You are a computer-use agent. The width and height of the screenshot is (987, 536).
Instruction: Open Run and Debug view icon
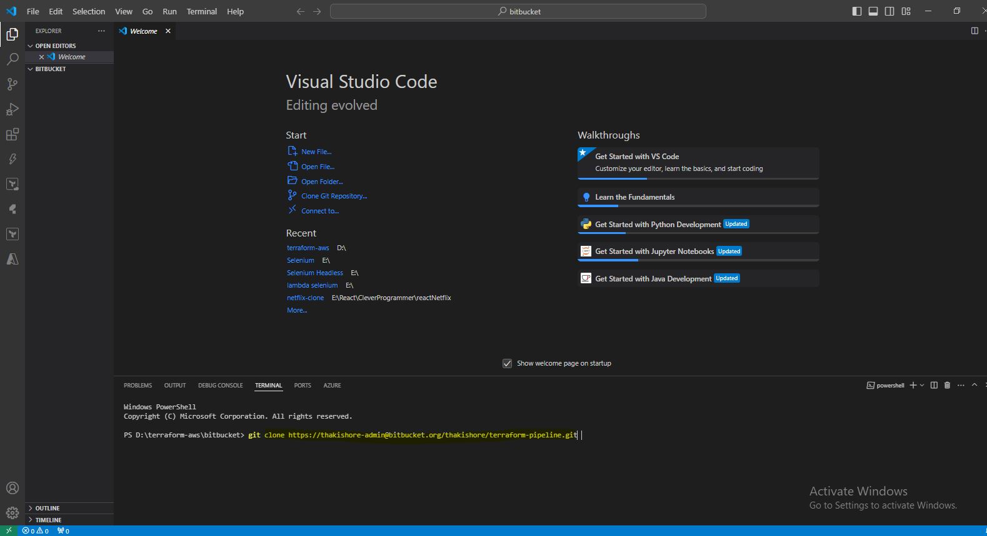point(12,109)
